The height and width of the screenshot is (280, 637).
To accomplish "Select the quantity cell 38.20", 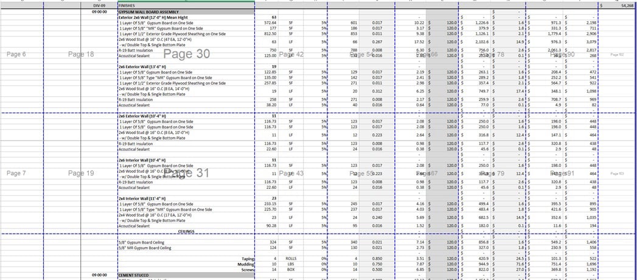I will click(267, 105).
